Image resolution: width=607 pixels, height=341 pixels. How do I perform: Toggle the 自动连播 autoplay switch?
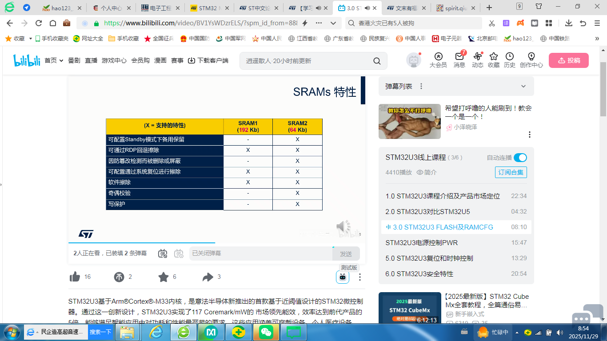coord(520,158)
